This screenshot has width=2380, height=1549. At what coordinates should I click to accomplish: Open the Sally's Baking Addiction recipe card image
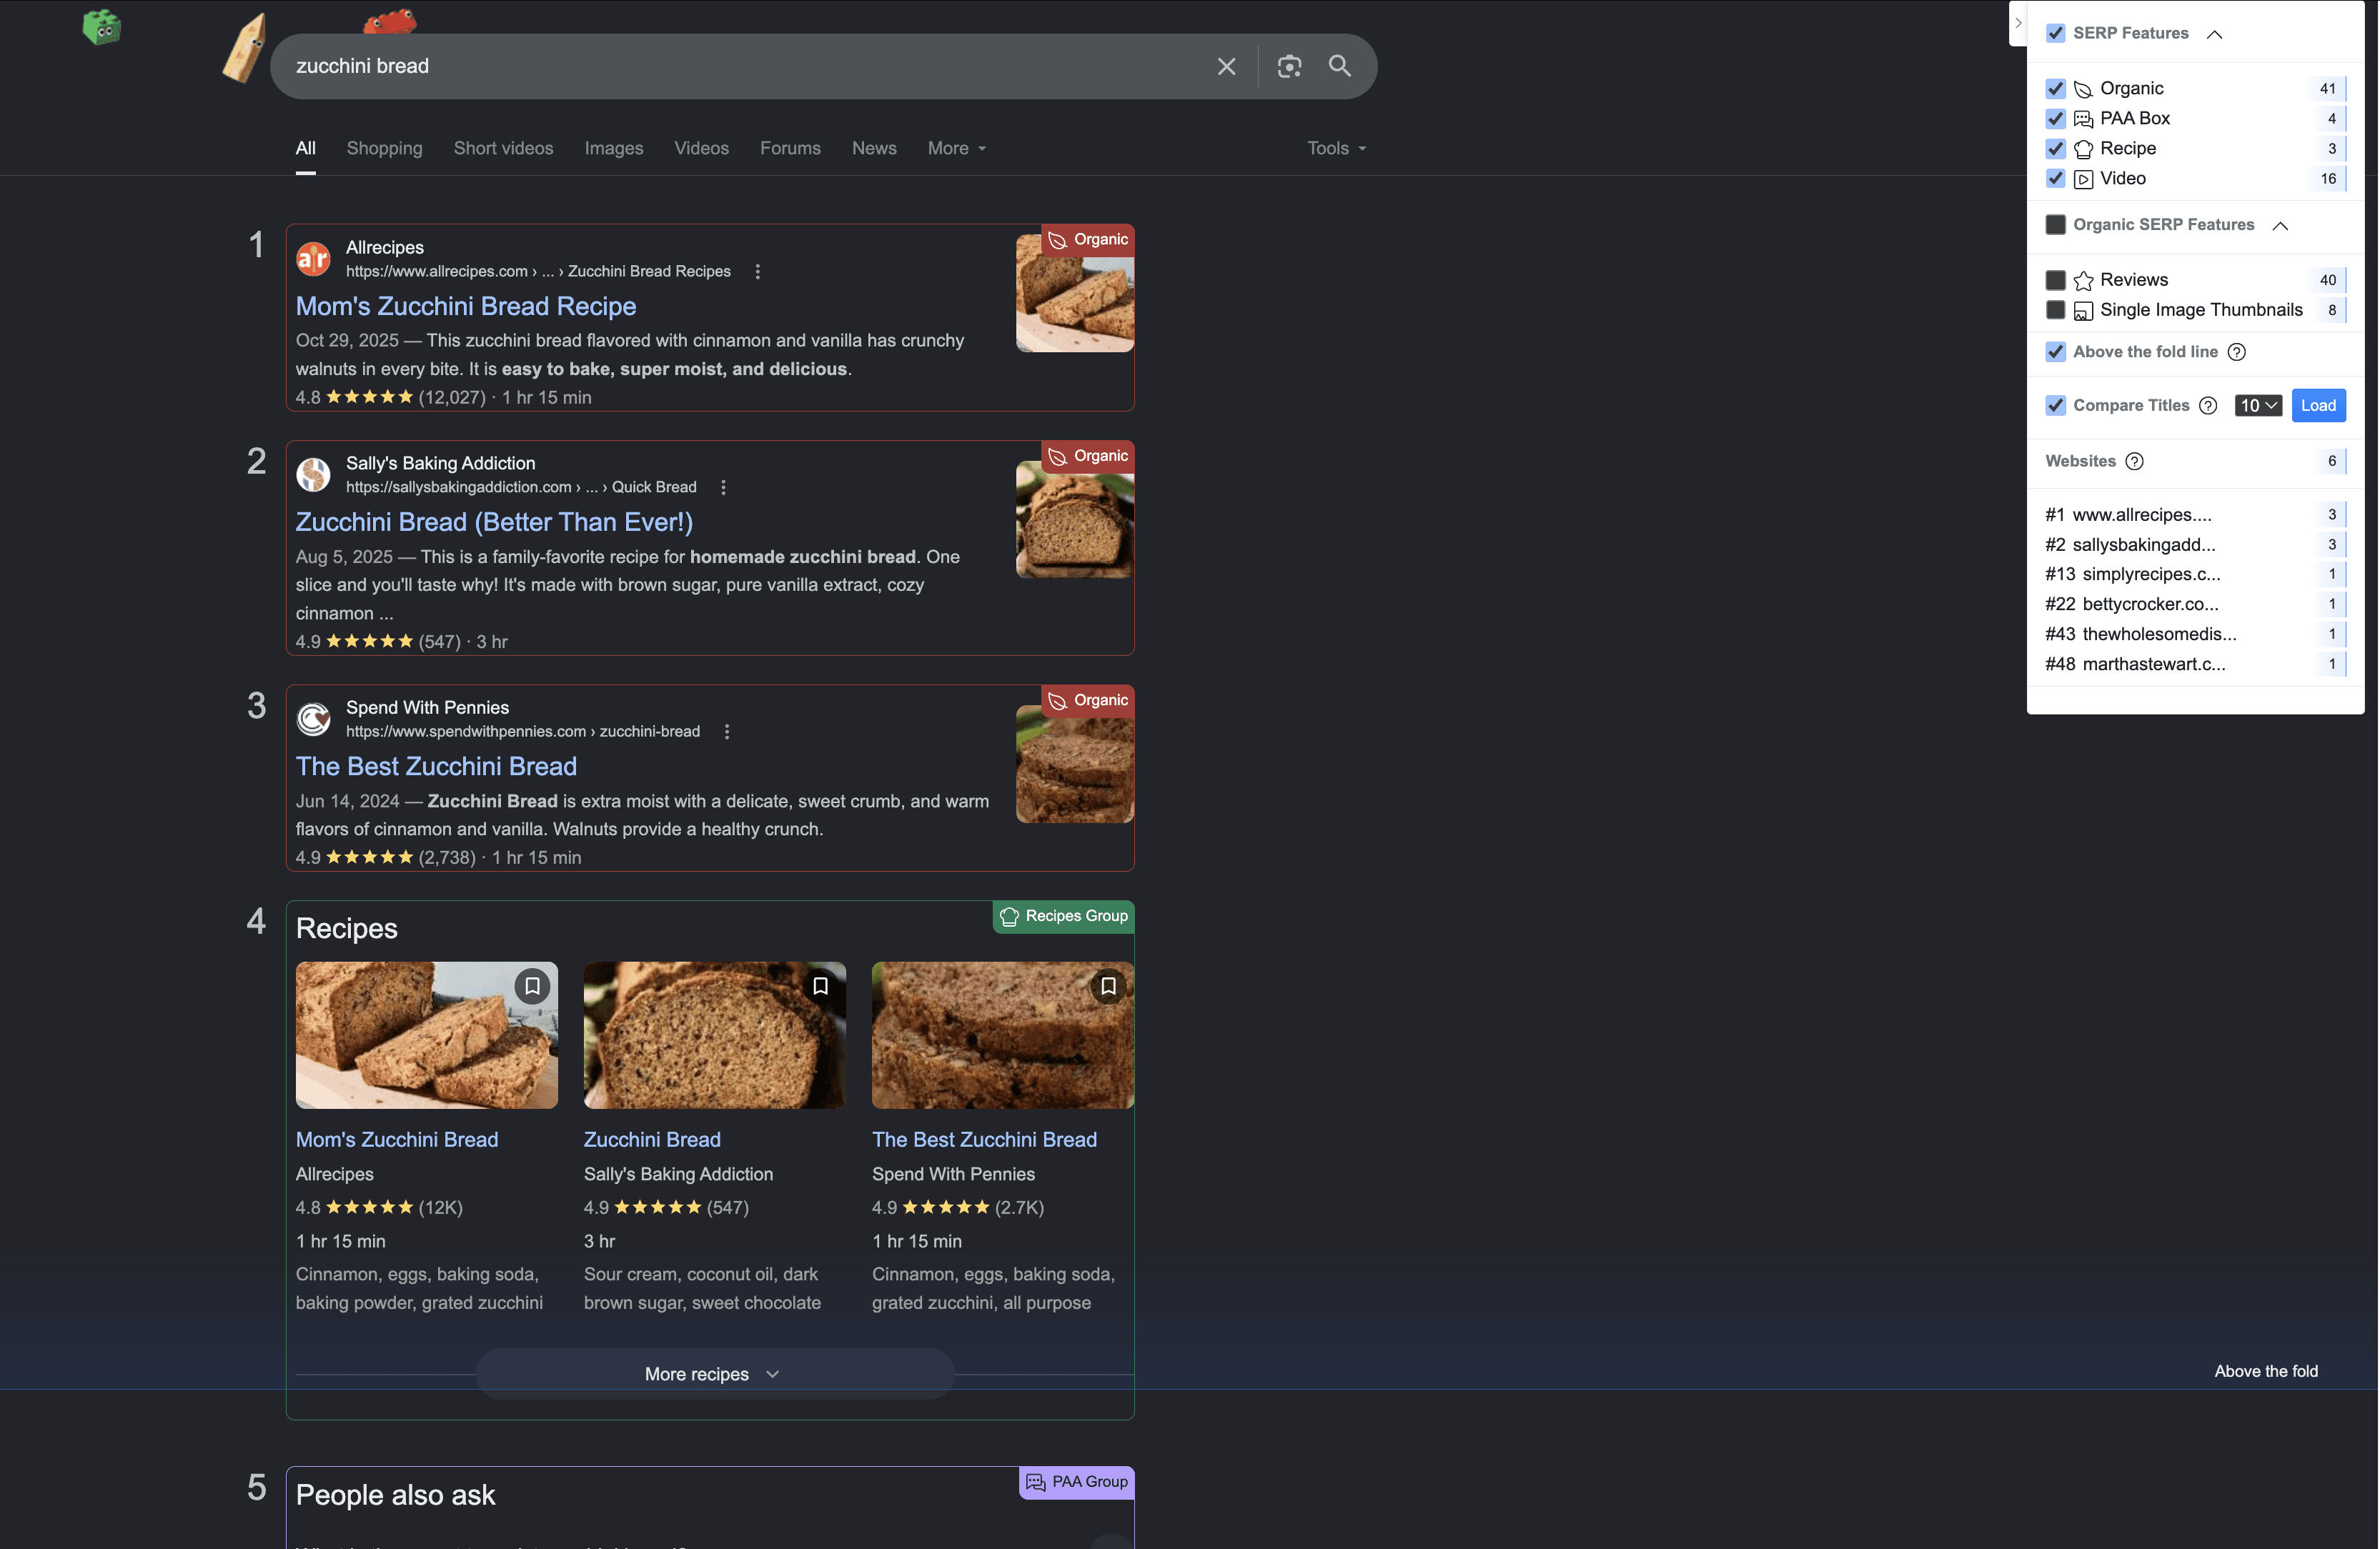click(x=714, y=1035)
